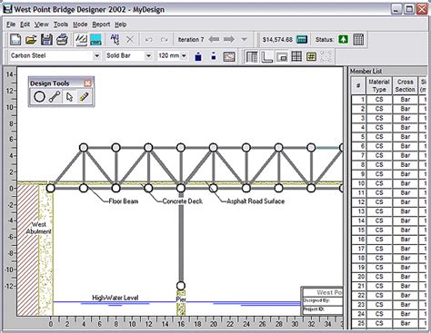This screenshot has width=431, height=333.
Task: Toggle the rulers display
Action: pyautogui.click(x=266, y=56)
